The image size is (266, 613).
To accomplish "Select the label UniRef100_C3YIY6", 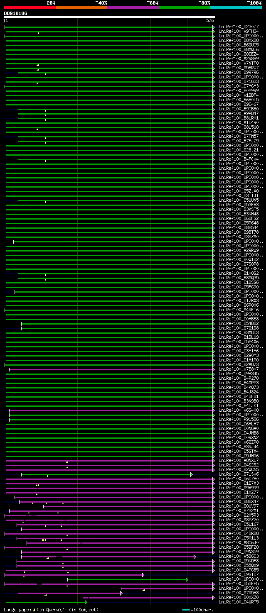I will point(239,351).
